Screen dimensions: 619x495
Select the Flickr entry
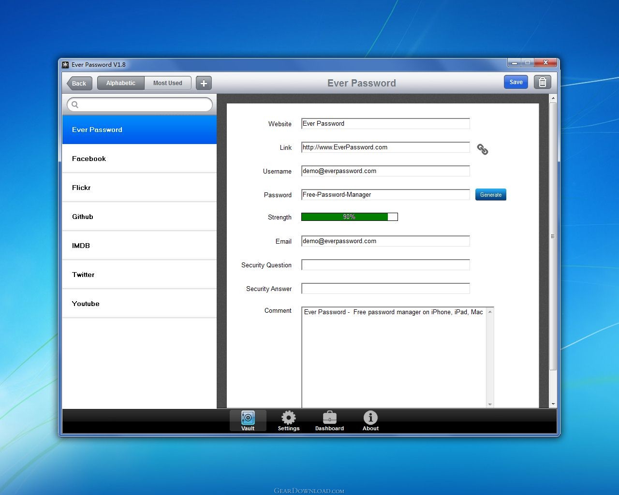pos(139,188)
